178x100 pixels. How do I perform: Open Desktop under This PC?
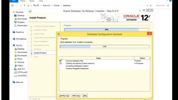[x=21, y=49]
